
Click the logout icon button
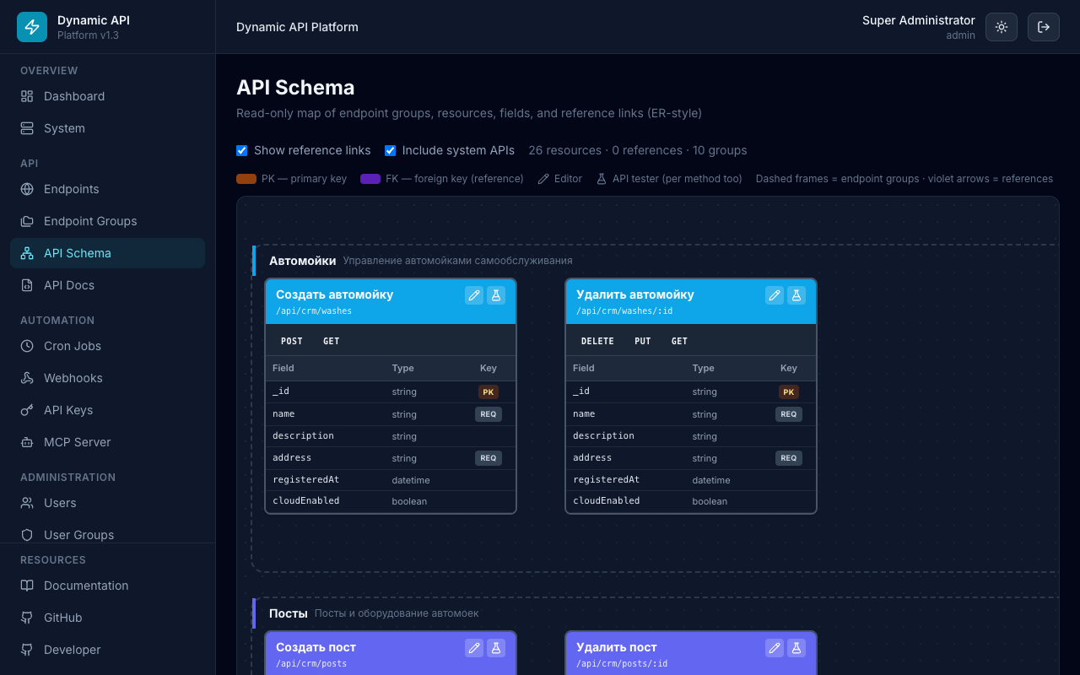click(1044, 27)
